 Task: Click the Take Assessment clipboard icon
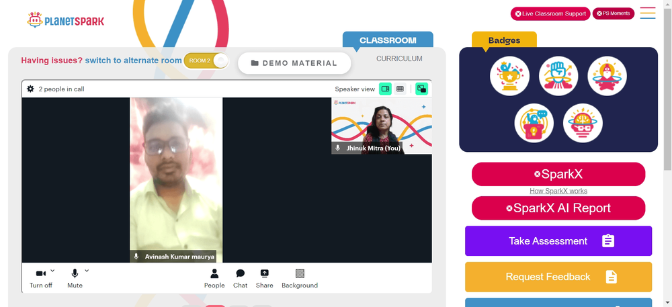[x=608, y=241]
